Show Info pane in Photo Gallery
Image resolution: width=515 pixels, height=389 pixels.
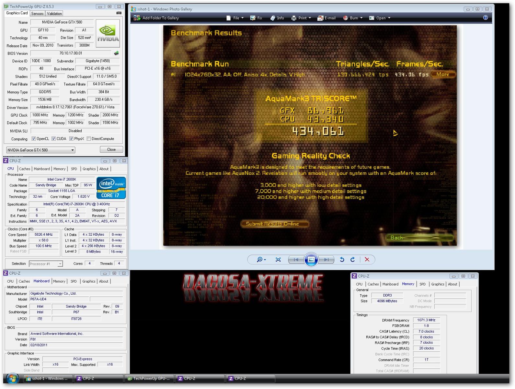(x=277, y=18)
